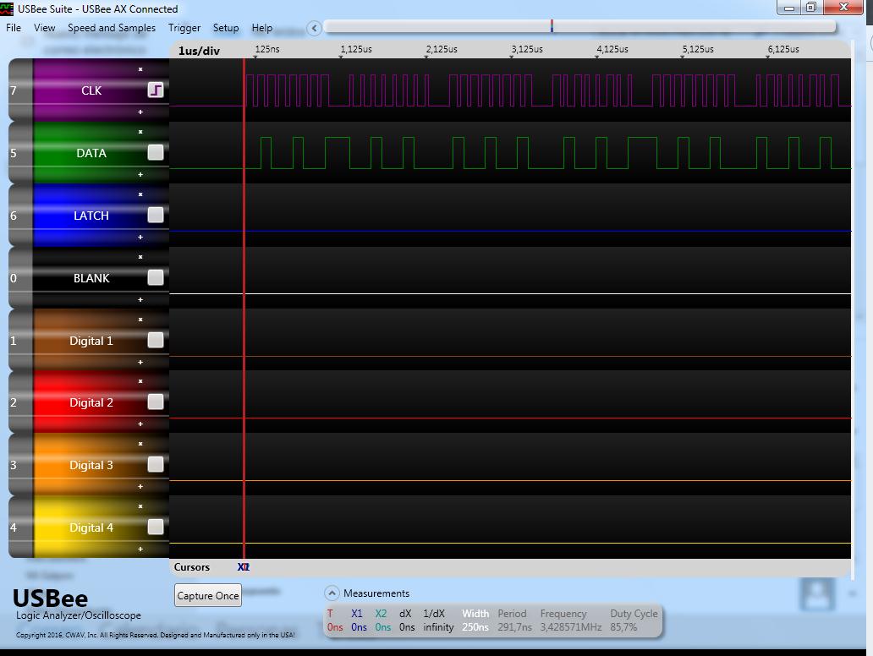This screenshot has height=656, width=873.
Task: Click the 1/dX infinity value
Action: pos(438,627)
